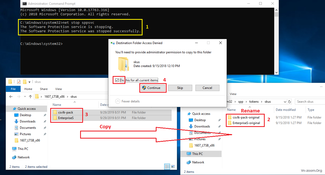
Task: Minimize the Command Prompt window
Action: click(248, 3)
